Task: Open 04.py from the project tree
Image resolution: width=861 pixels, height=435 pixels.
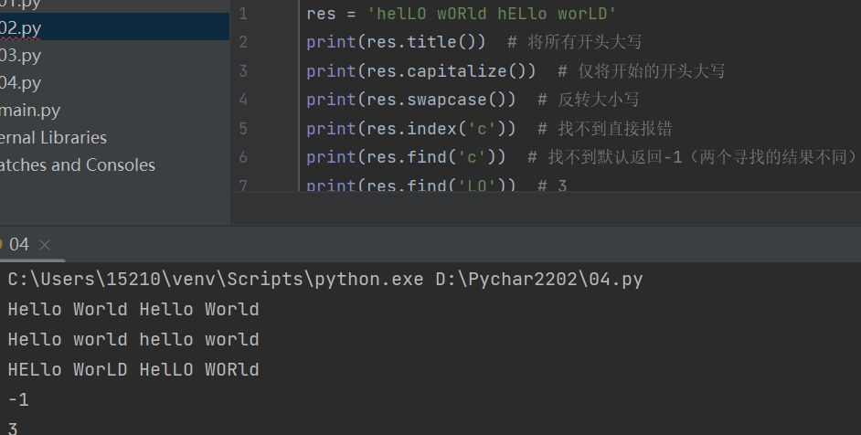Action: 22,83
